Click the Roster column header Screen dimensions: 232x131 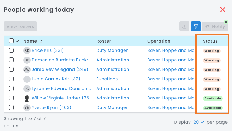[x=104, y=41]
